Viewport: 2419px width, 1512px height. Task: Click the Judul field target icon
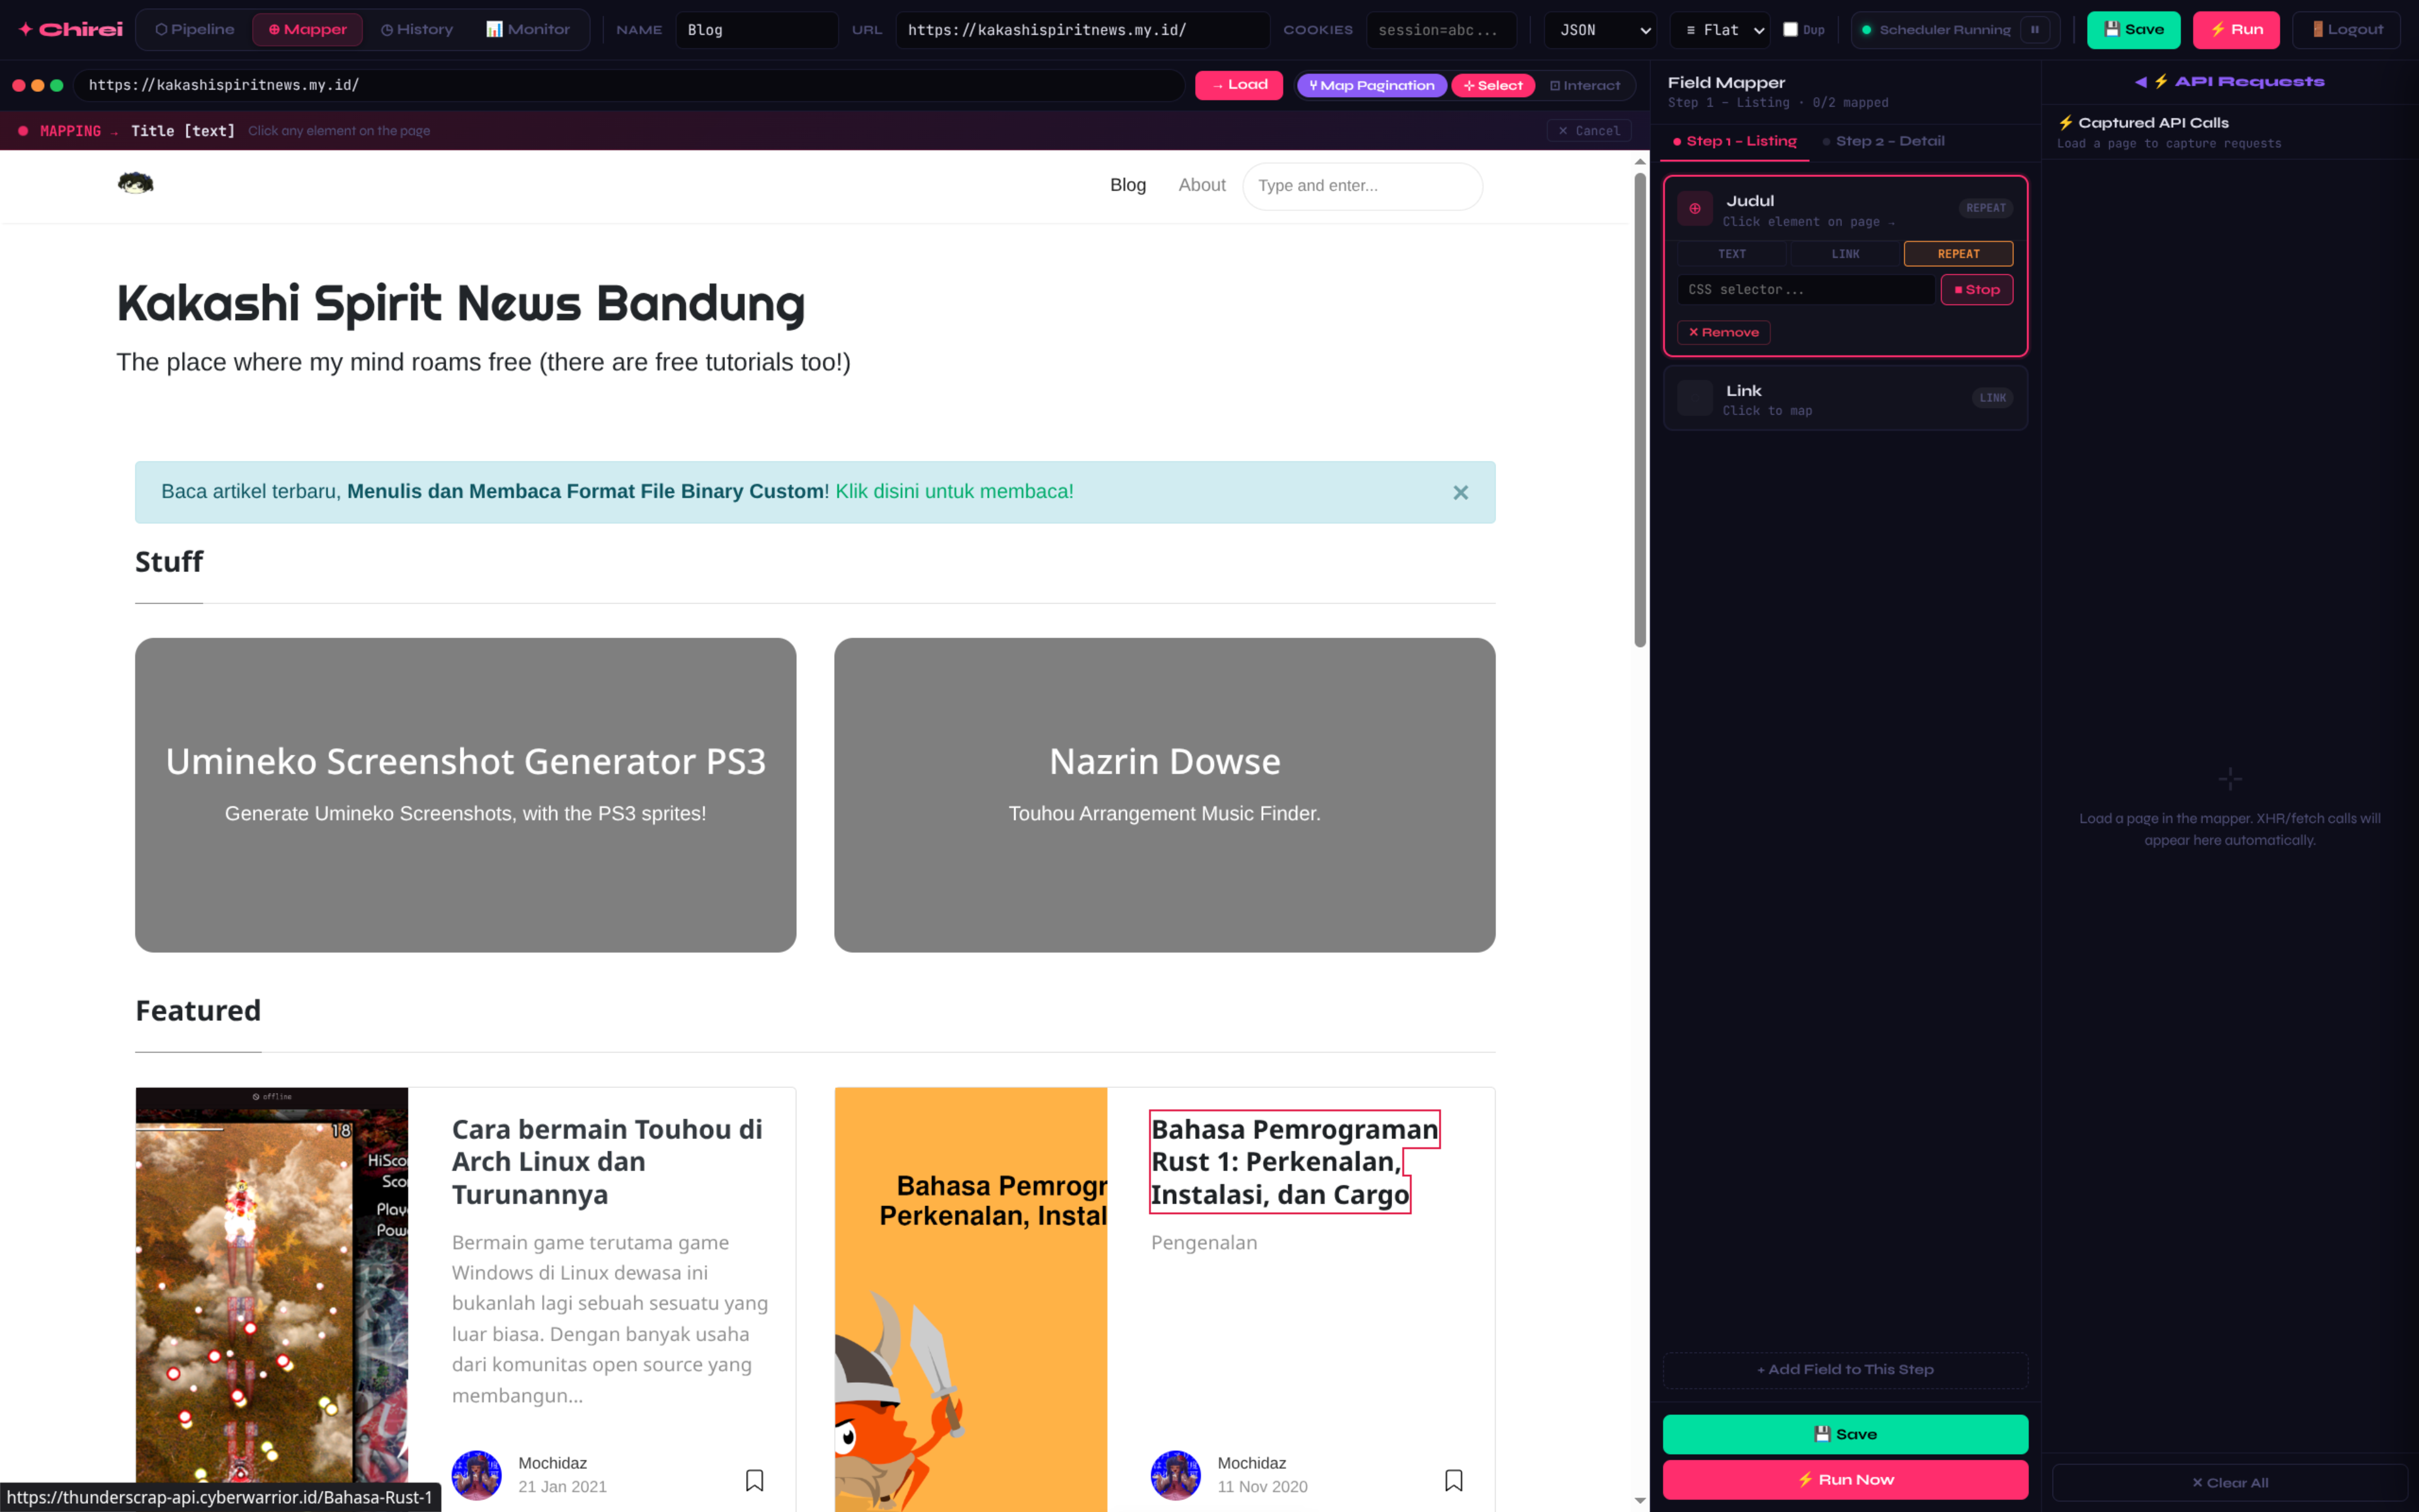pyautogui.click(x=1695, y=209)
